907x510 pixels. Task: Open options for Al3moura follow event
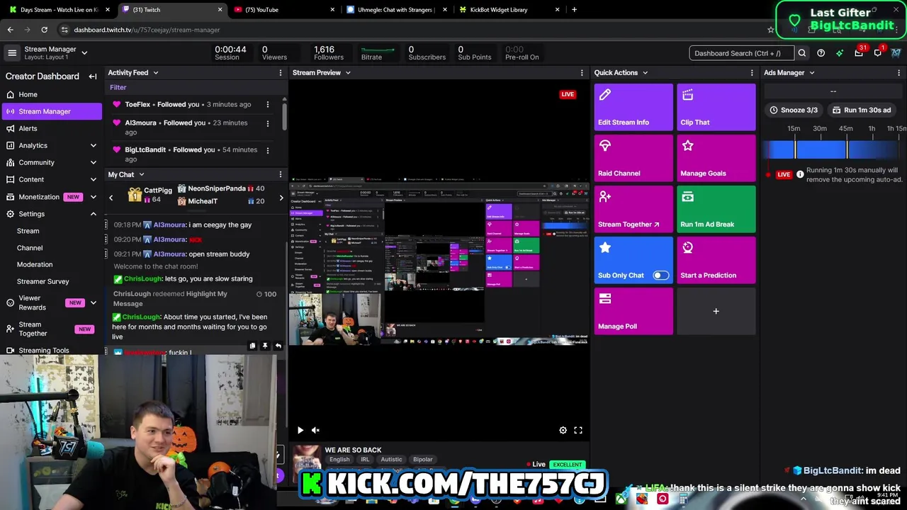267,123
